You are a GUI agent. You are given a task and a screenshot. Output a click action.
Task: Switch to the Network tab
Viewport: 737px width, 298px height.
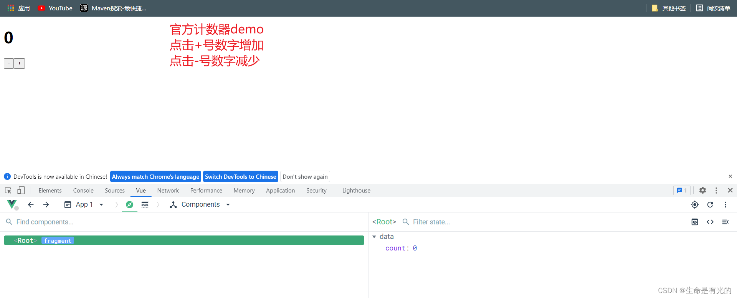(168, 190)
